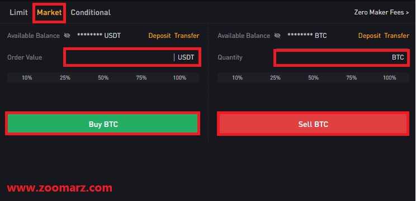Show hidden USDT available balance
Screen dimensions: 416x201
[67, 36]
